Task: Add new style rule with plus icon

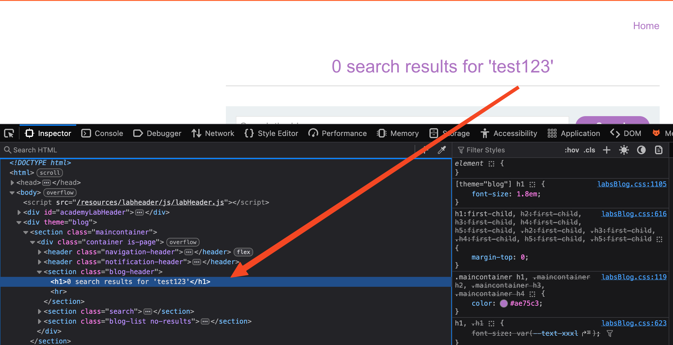Action: click(607, 150)
